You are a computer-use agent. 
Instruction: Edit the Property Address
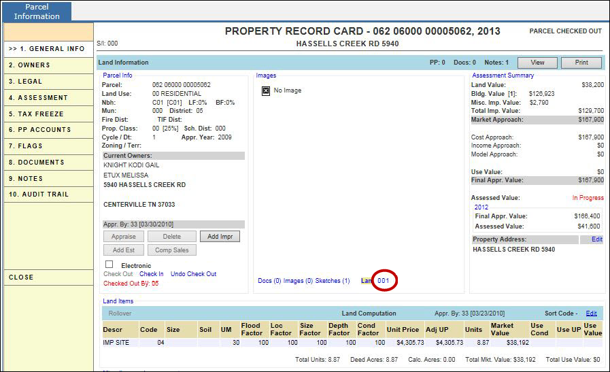(596, 239)
